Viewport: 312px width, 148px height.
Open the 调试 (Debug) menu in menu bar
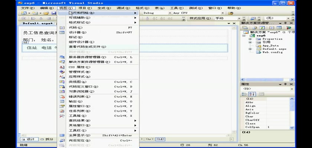pos(121,8)
